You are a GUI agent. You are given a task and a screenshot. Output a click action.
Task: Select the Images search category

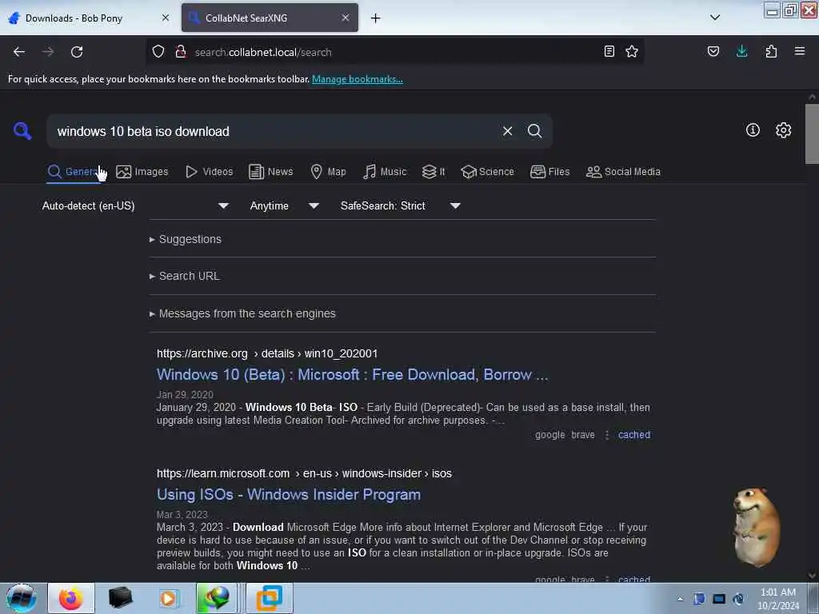tap(142, 172)
